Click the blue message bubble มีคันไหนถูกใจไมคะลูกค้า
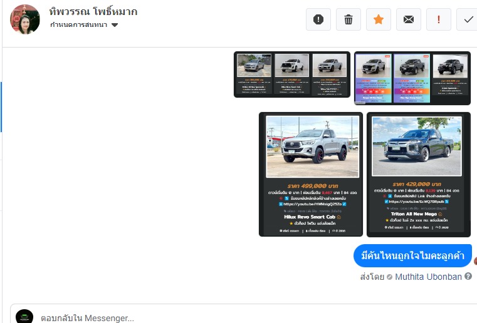477x323 pixels. pyautogui.click(x=412, y=255)
